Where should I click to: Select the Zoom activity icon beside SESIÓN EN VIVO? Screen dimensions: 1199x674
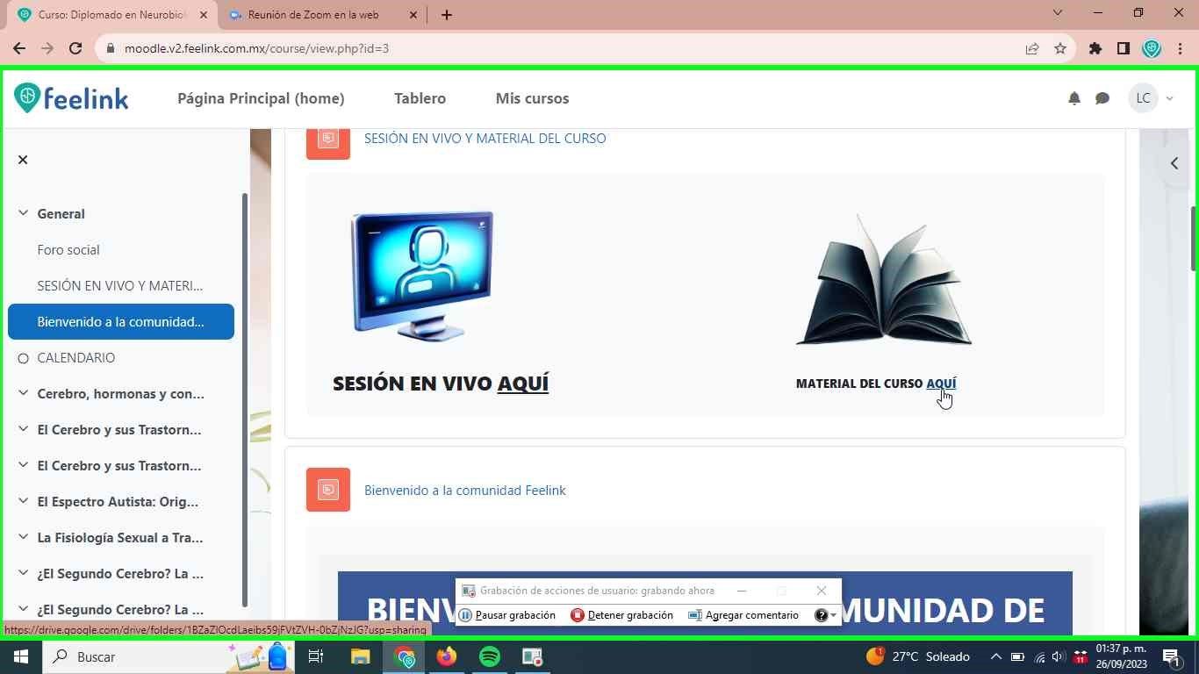[x=327, y=138]
